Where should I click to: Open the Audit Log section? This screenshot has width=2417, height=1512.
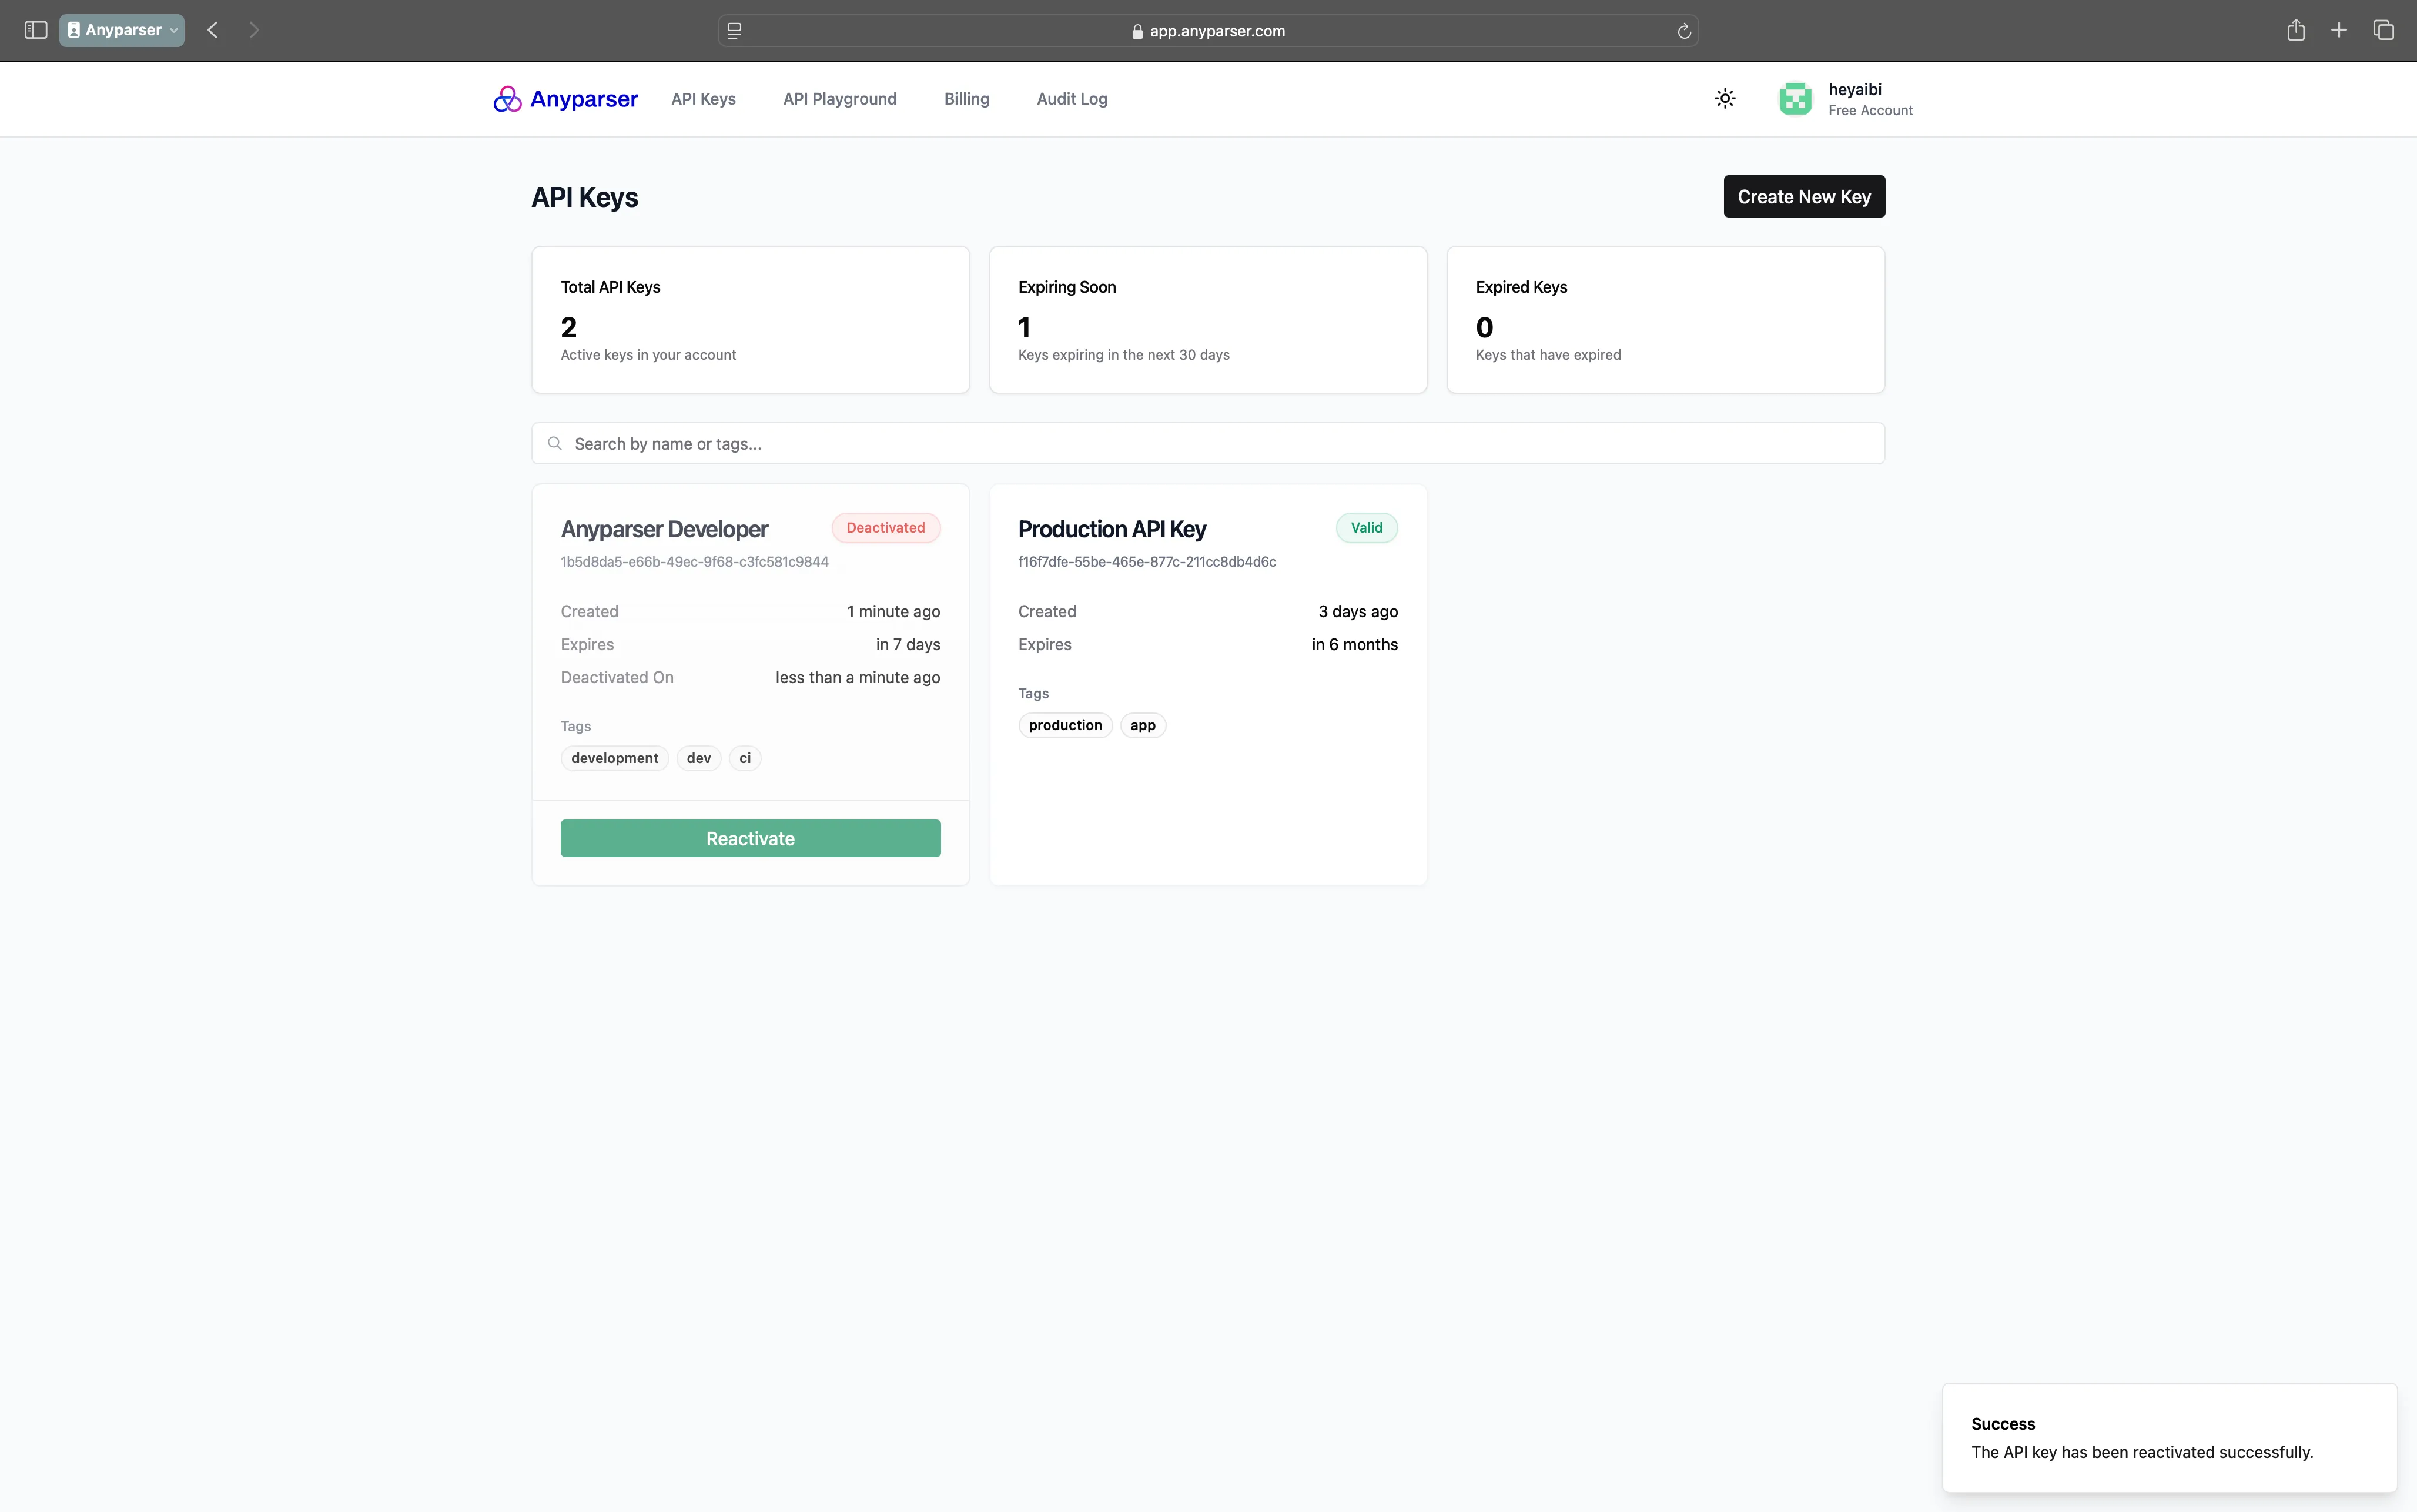[1070, 99]
